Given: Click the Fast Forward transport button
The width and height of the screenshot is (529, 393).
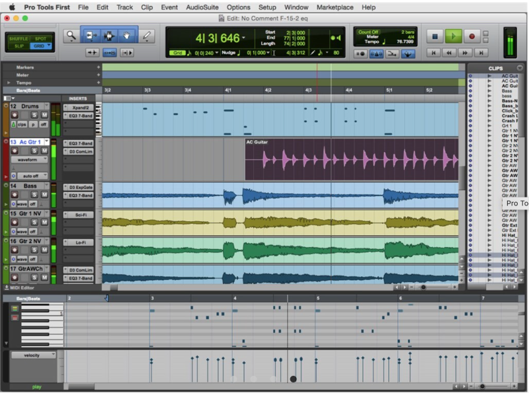Looking at the screenshot, I should pyautogui.click(x=465, y=53).
